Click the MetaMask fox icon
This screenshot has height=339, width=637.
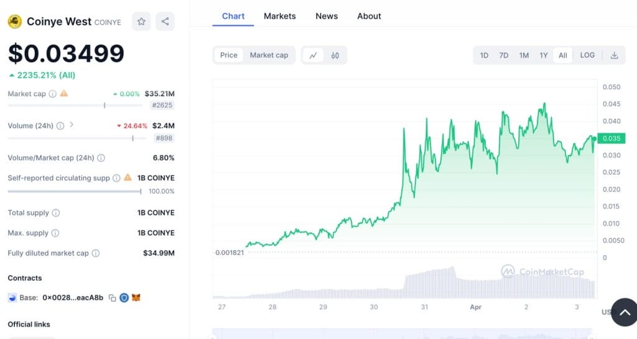pyautogui.click(x=136, y=298)
